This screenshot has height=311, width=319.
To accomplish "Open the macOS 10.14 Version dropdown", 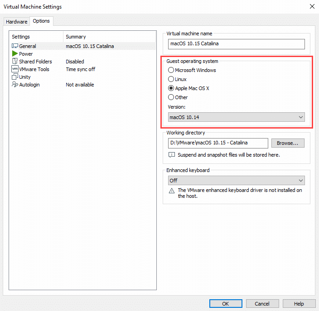I will pos(236,117).
